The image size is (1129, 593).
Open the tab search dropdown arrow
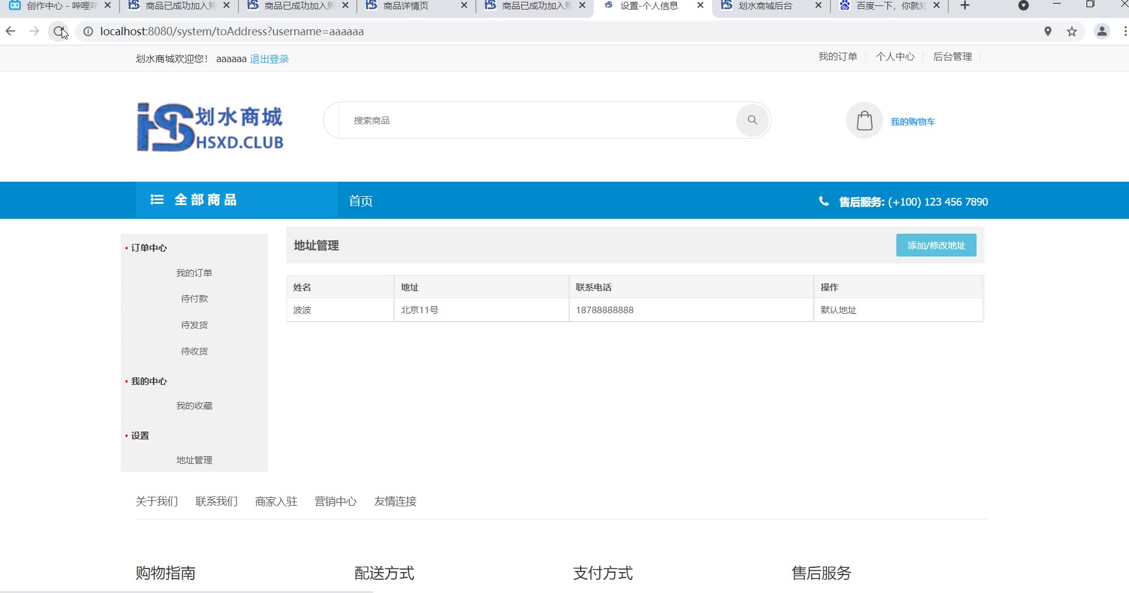point(1023,6)
